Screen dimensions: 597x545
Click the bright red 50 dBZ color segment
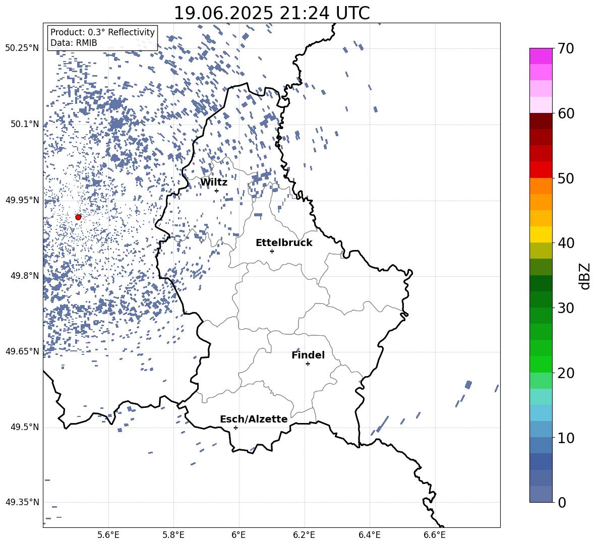[541, 170]
